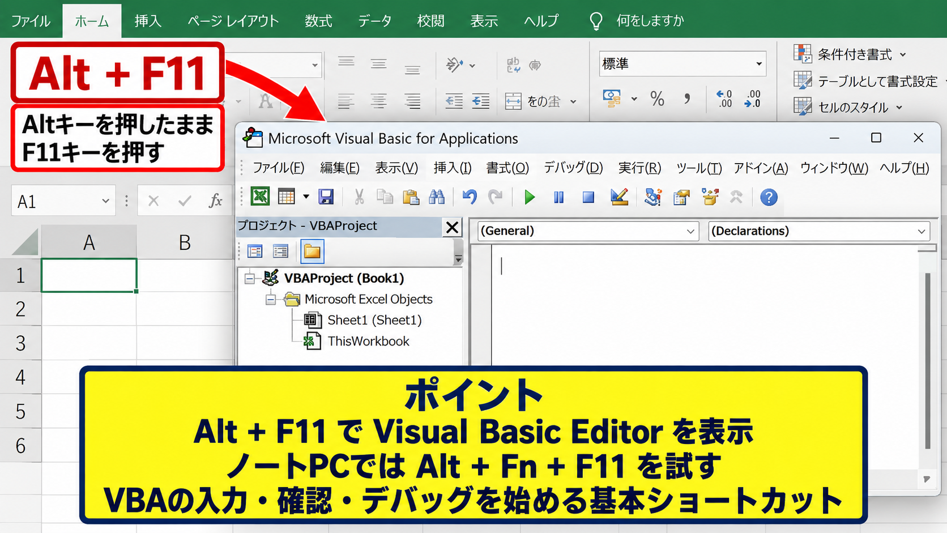Image resolution: width=947 pixels, height=533 pixels.
Task: Click the View Microsoft Excel icon in VBA toolbar
Action: pos(260,197)
